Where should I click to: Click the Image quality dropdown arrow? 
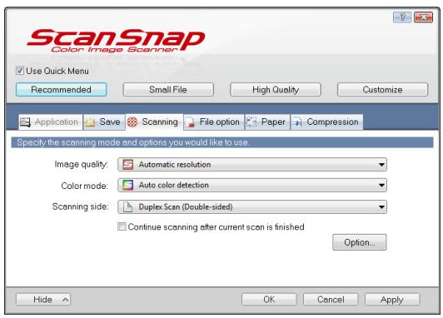point(381,165)
